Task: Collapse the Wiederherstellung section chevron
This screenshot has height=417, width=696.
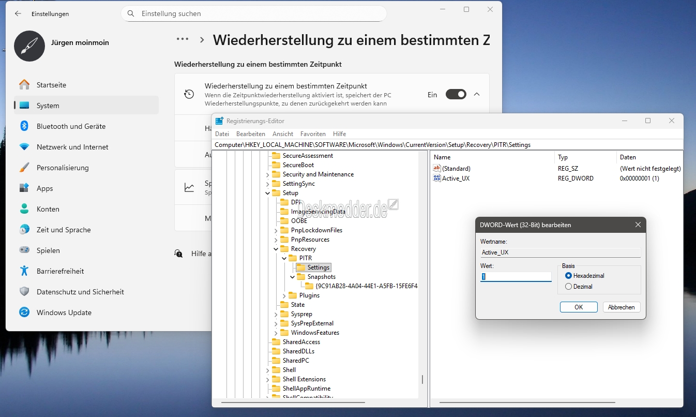Action: [x=477, y=95]
